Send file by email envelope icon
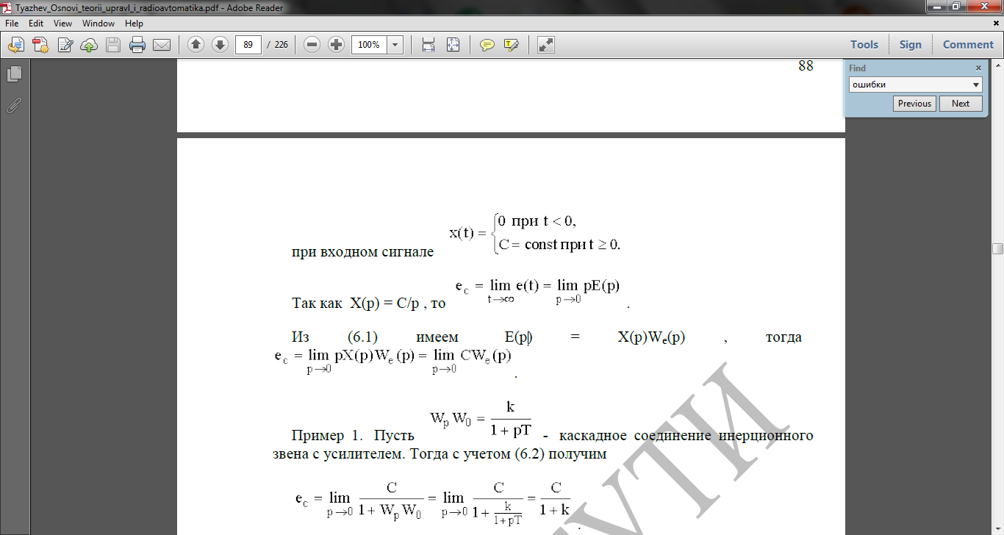Screen dimensions: 1004x535 pyautogui.click(x=162, y=45)
